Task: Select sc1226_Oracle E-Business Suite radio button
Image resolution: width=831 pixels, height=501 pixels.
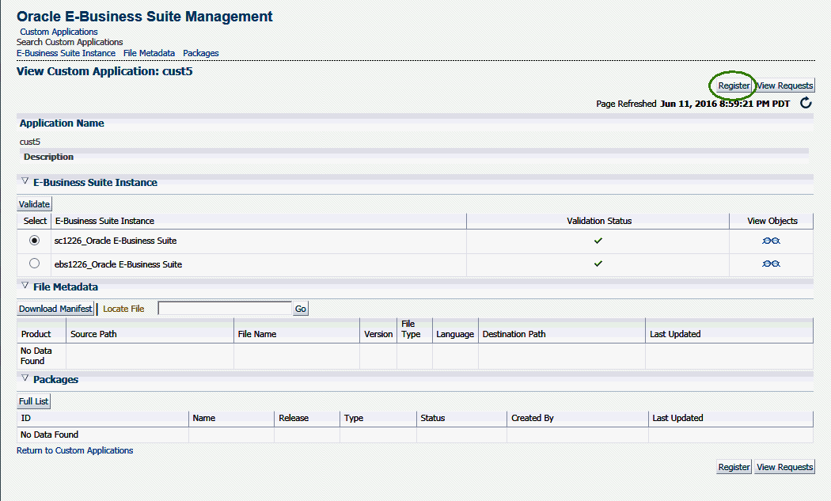Action: pyautogui.click(x=35, y=240)
